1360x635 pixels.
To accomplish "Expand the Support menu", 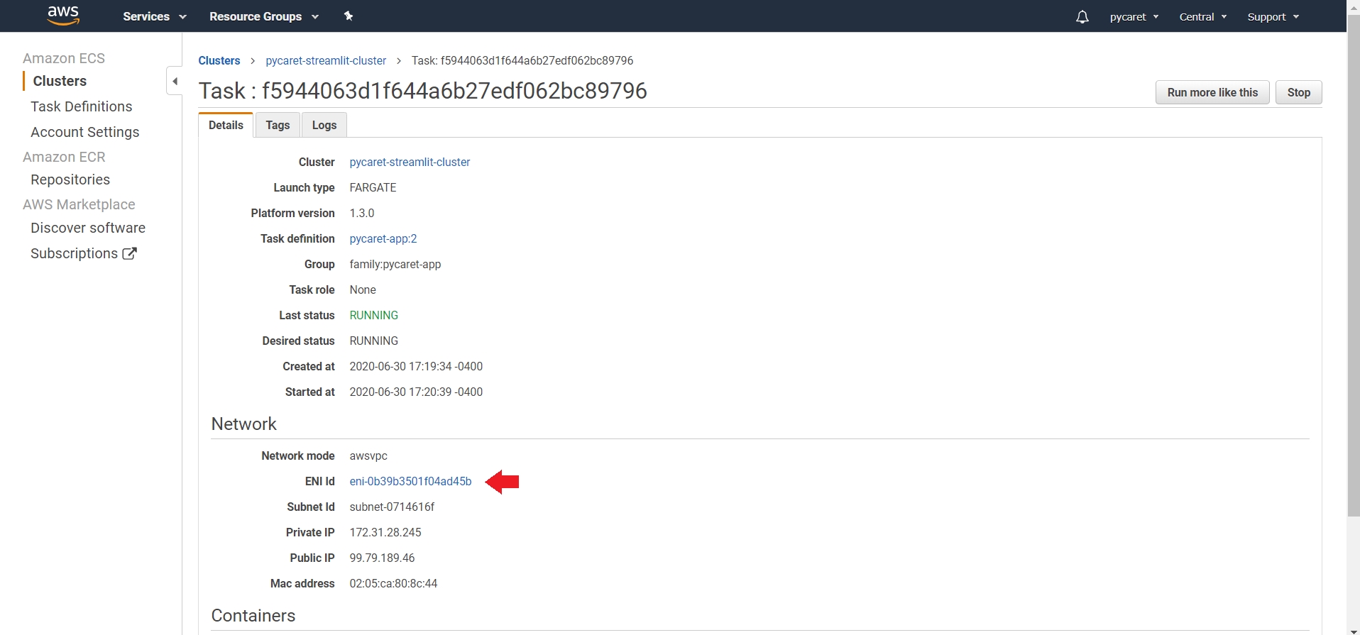I will click(x=1273, y=17).
